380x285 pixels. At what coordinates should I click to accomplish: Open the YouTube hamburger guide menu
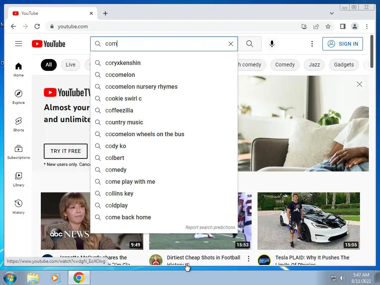point(19,44)
